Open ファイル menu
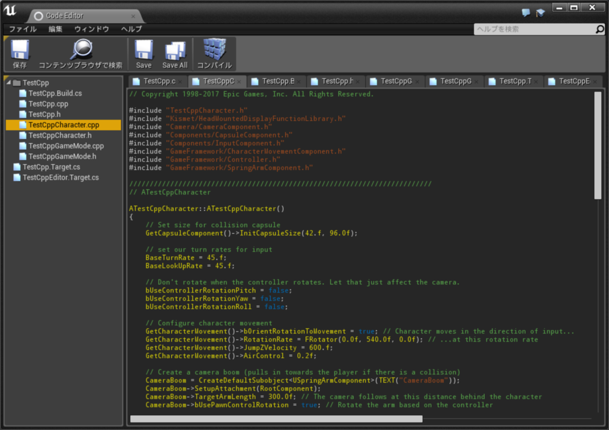This screenshot has height=430, width=609. (x=23, y=29)
